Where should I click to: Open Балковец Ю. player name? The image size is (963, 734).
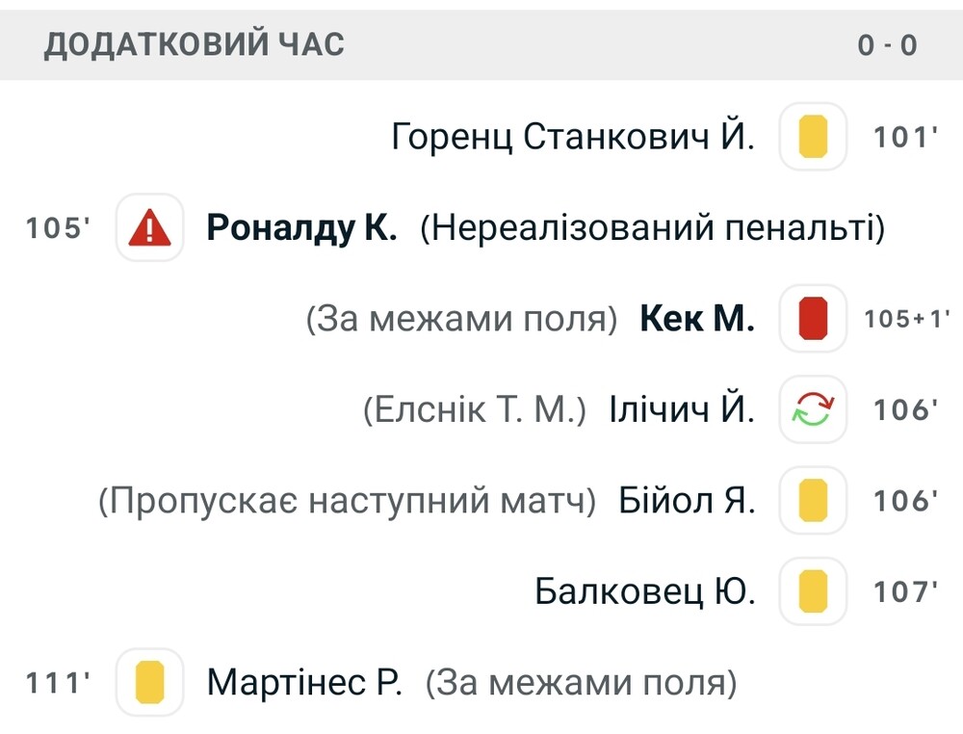[x=645, y=591]
